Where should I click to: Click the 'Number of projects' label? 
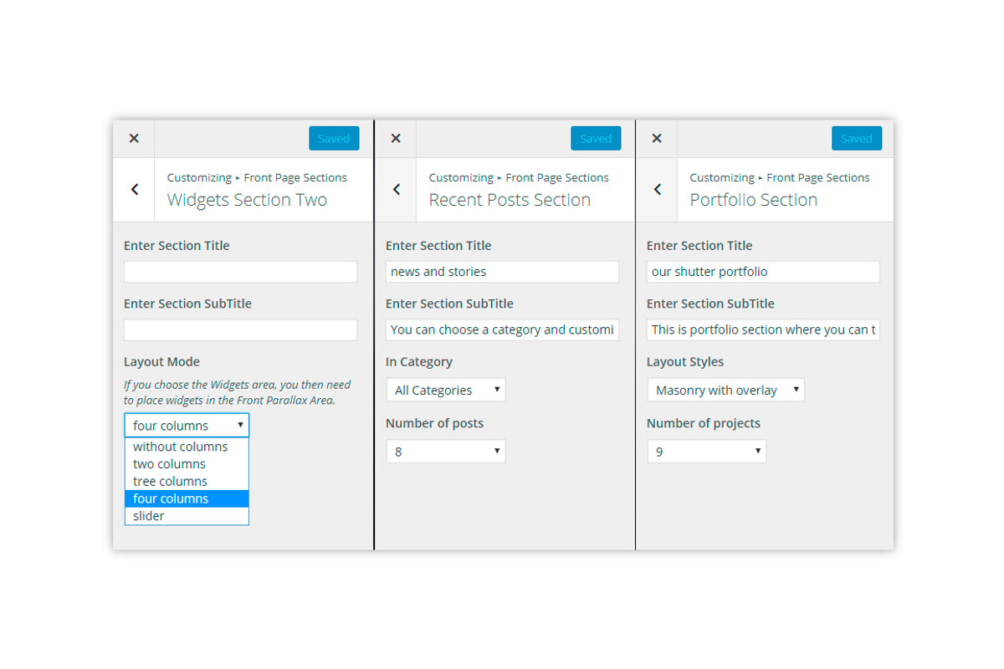coord(704,423)
